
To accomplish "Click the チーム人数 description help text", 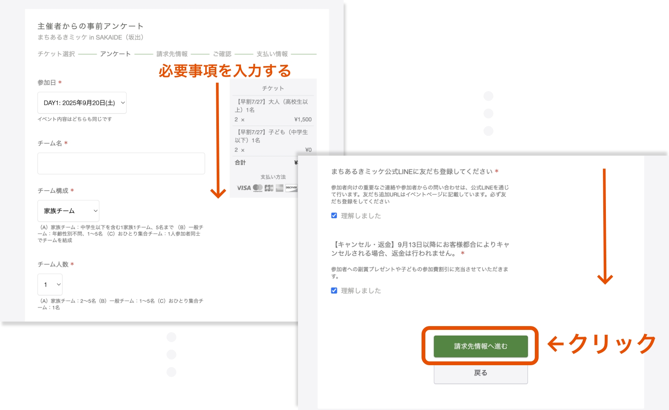I will click(120, 304).
